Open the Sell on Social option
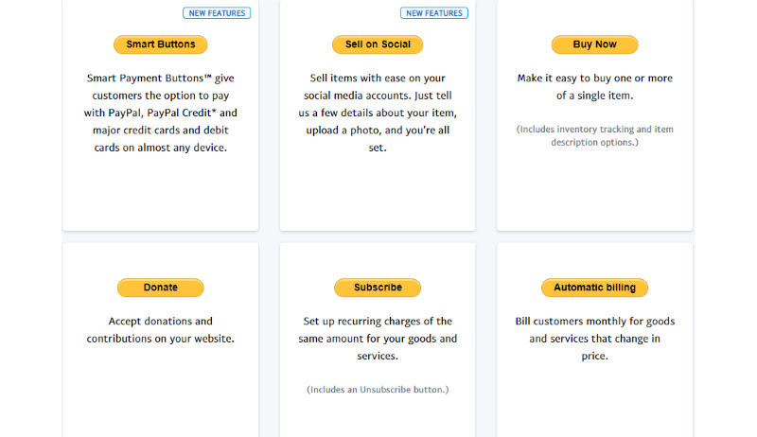757x437 pixels. (378, 44)
